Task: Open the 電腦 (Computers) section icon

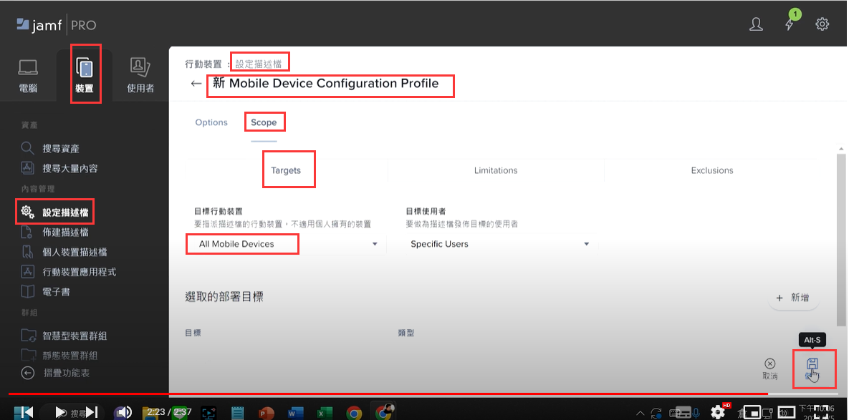Action: click(28, 69)
